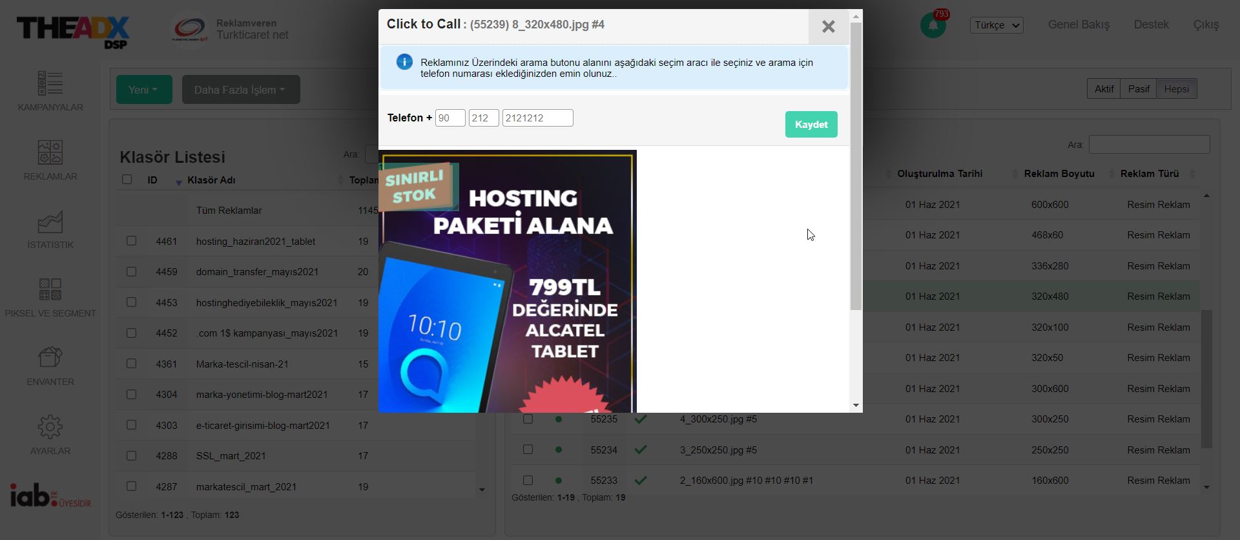
Task: Select checkbox for ad 55233
Action: pyautogui.click(x=528, y=481)
